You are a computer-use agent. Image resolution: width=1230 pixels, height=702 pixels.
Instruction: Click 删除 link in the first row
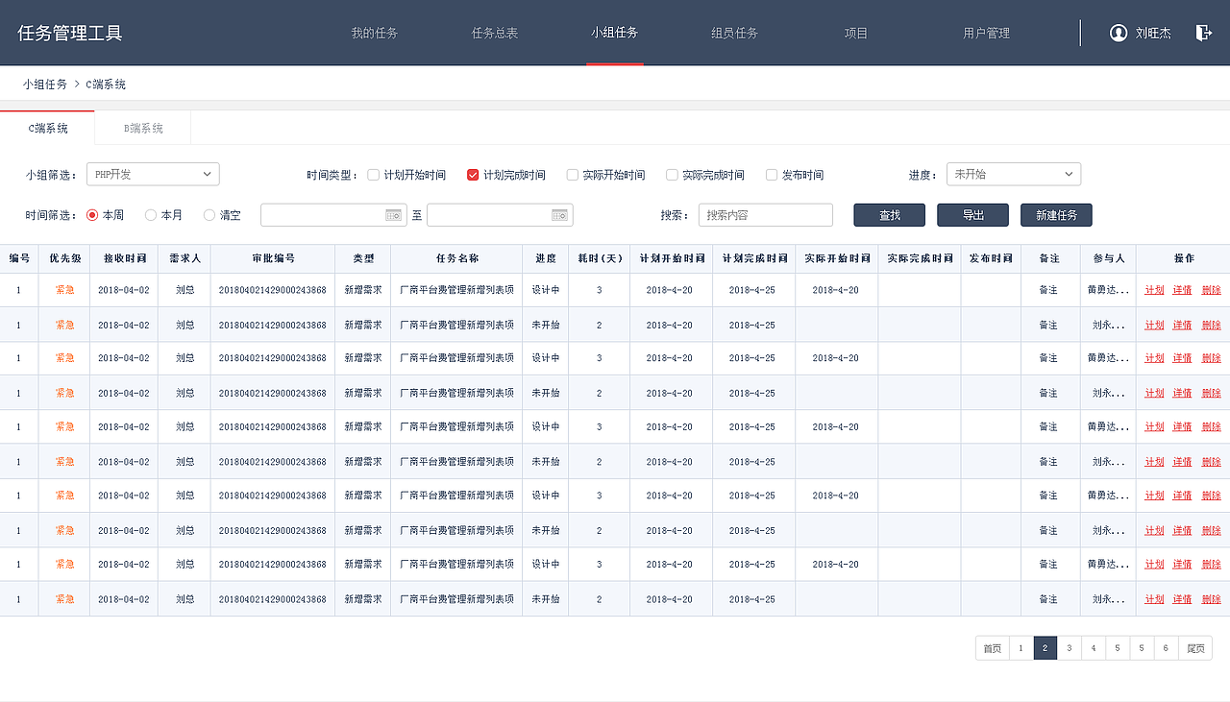pos(1210,289)
